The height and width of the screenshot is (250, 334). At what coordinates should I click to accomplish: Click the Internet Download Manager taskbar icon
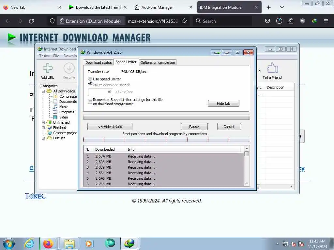(129, 243)
